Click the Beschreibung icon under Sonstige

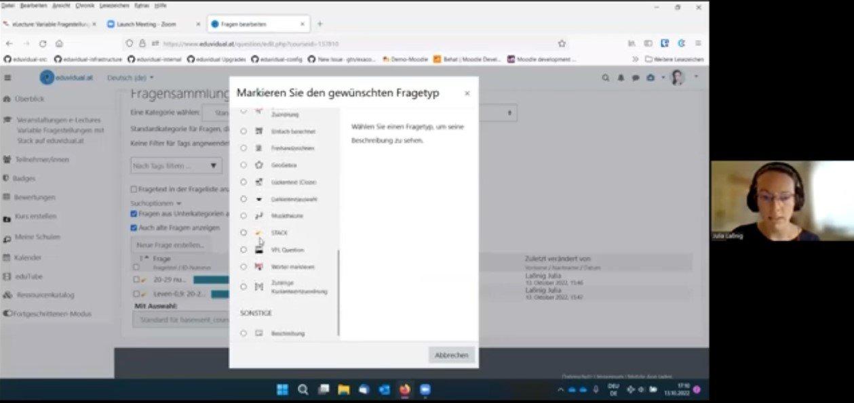coord(258,333)
